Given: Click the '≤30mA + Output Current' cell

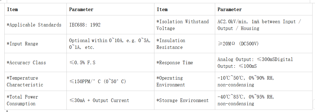Looking at the screenshot, I should 110,100.
